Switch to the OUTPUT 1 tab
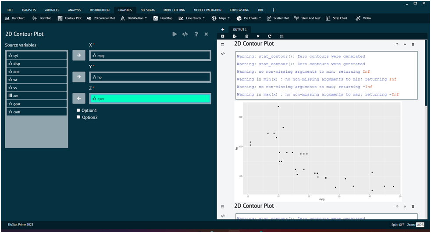 coord(240,29)
